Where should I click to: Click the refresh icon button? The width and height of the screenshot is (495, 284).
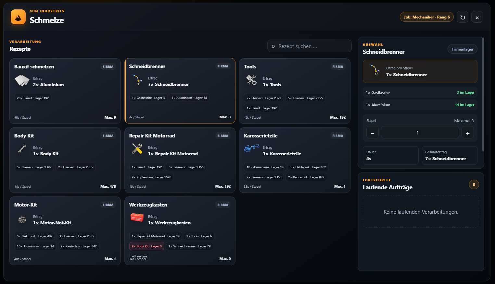pyautogui.click(x=463, y=17)
